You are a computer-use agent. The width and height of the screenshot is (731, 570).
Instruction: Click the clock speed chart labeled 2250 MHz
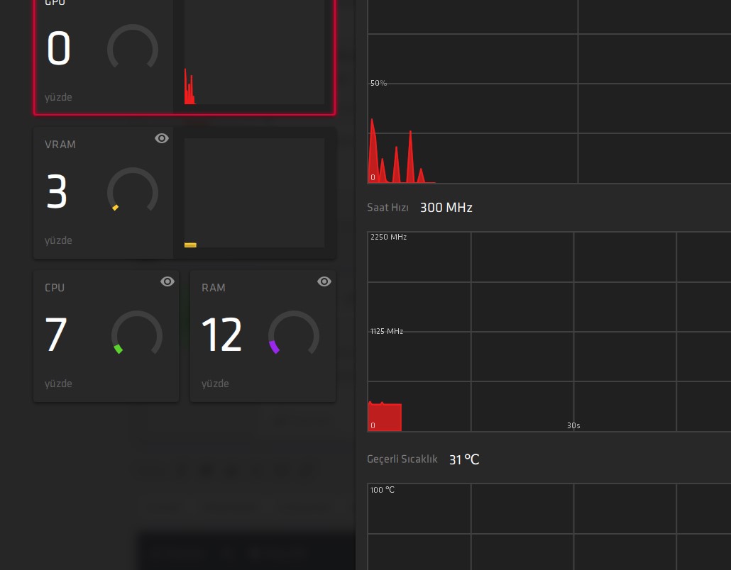click(549, 332)
